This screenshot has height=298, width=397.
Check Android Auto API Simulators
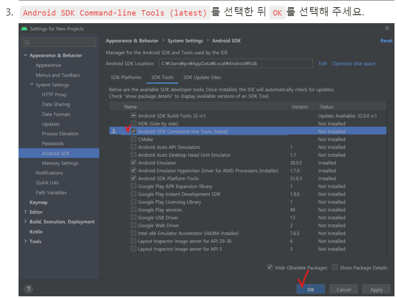tap(133, 147)
